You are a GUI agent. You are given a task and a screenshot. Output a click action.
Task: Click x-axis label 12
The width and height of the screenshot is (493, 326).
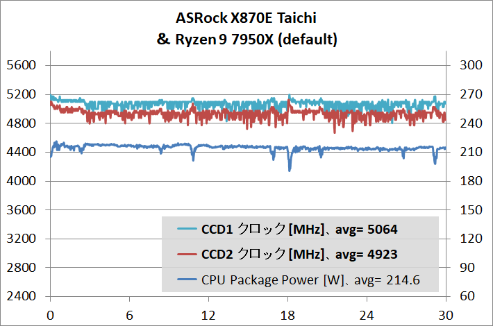(x=208, y=316)
